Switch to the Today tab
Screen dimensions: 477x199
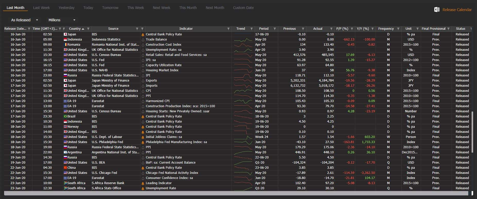[x=88, y=8]
